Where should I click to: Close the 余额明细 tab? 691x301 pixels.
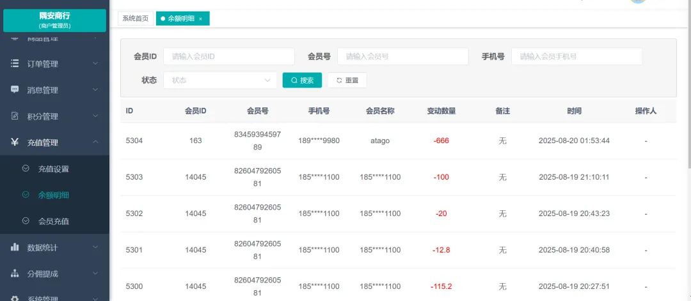tap(200, 19)
